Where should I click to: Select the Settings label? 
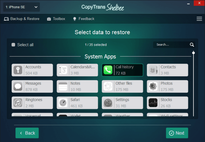pyautogui.click(x=122, y=100)
